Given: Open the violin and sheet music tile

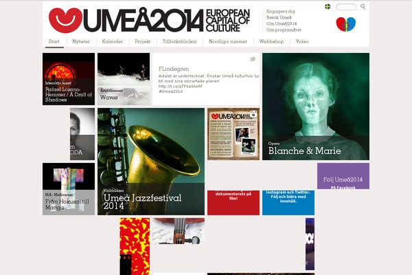Looking at the screenshot, I should coord(179,231).
